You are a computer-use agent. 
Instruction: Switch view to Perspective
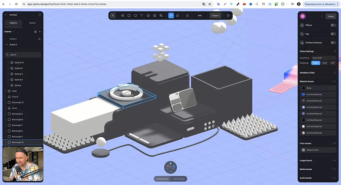point(179,179)
